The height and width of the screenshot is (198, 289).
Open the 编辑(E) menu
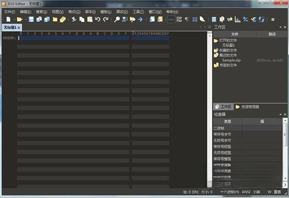(26, 12)
